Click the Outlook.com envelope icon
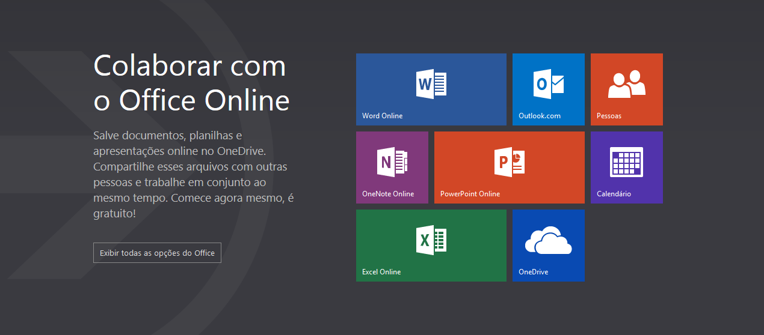This screenshot has height=335, width=764. pyautogui.click(x=549, y=84)
